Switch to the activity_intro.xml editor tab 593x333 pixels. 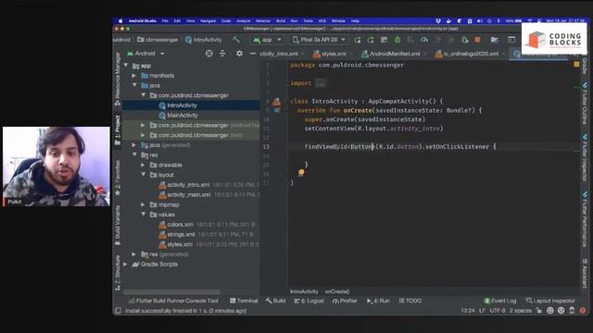279,54
